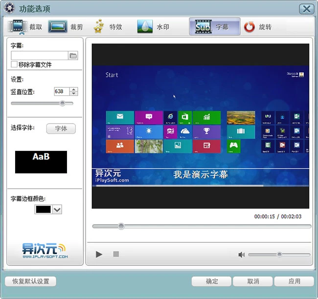Browse for subtitle file with folder icon
The height and width of the screenshot is (299, 318).
pyautogui.click(x=73, y=56)
